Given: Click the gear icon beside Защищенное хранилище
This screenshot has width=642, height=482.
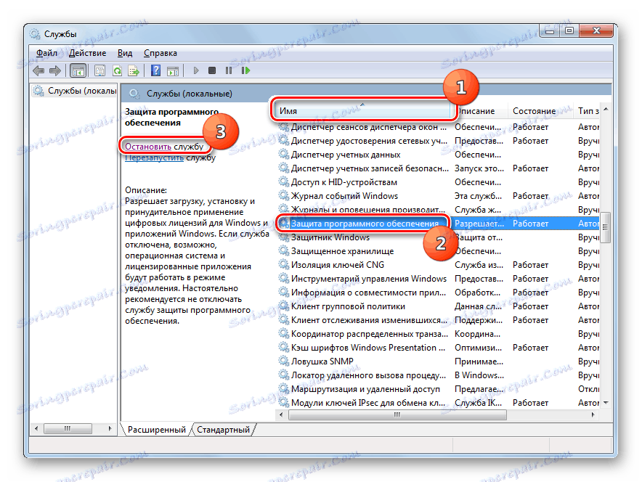Looking at the screenshot, I should tap(283, 251).
